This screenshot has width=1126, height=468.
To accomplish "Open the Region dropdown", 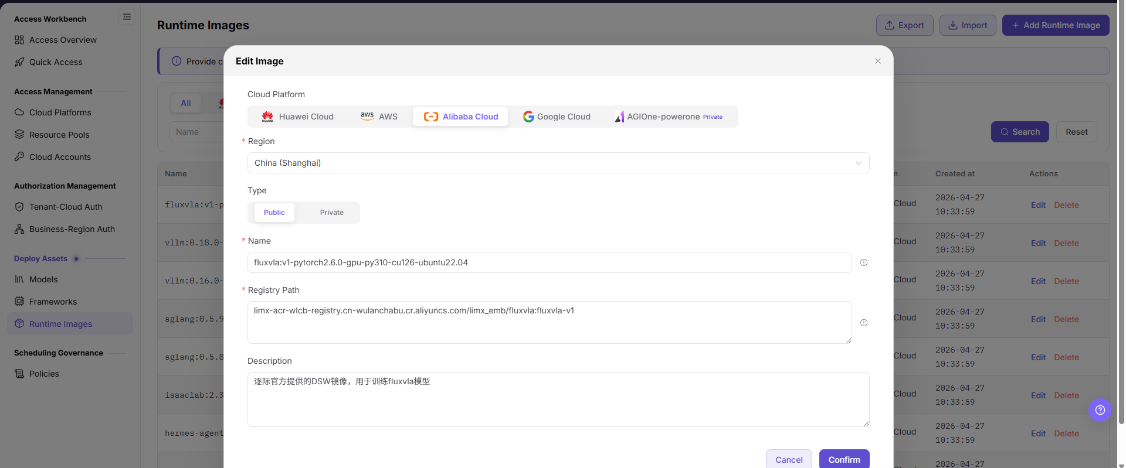I will click(558, 163).
